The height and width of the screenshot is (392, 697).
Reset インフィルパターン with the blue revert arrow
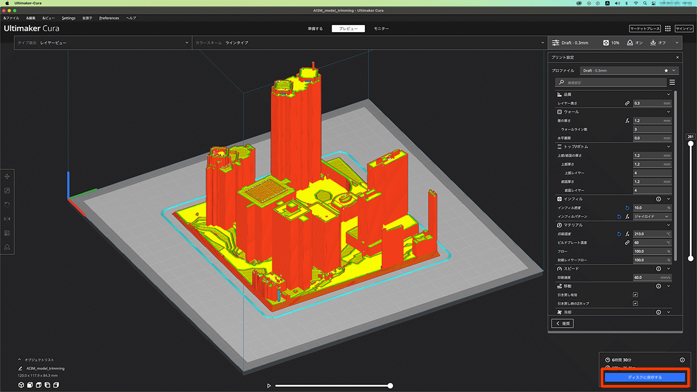[619, 216]
